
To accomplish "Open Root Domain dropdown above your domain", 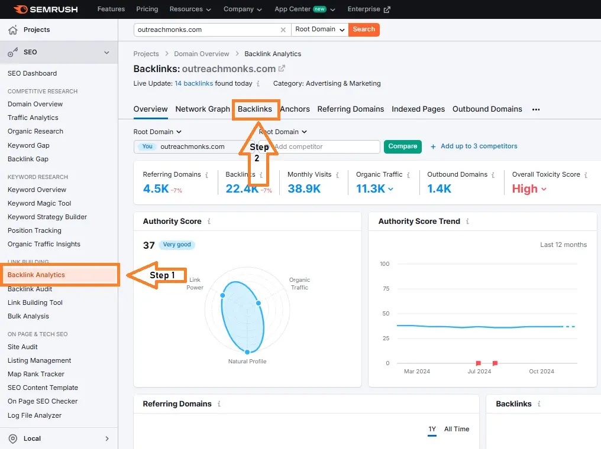I will [x=157, y=132].
